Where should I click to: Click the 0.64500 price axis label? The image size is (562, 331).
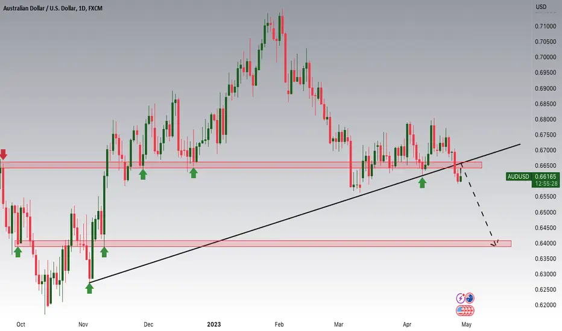[x=546, y=227]
